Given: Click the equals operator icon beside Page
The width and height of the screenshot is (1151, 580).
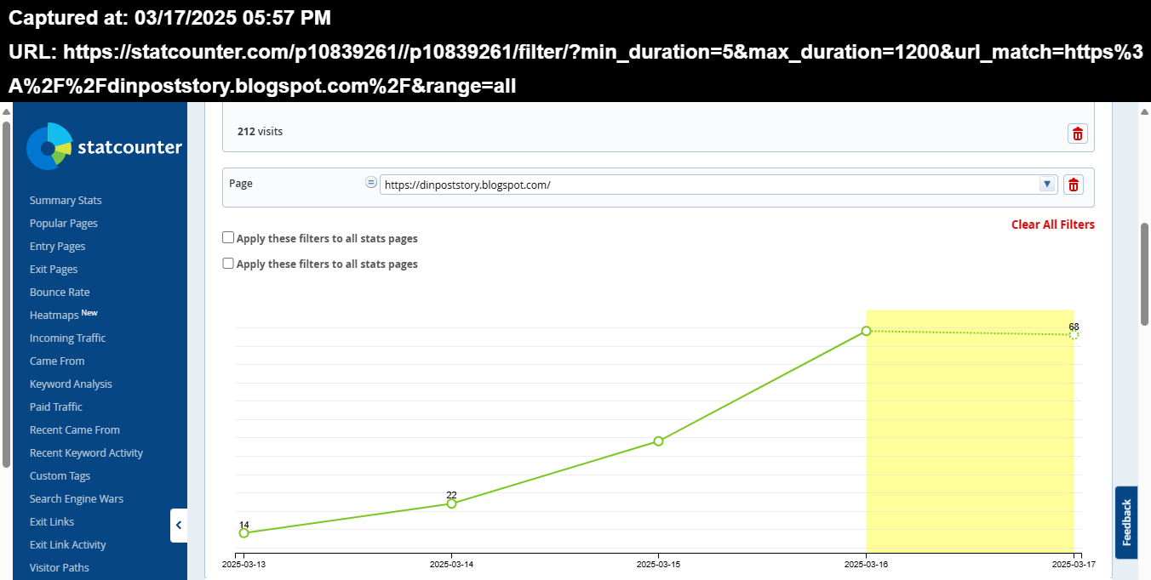Looking at the screenshot, I should 371,182.
